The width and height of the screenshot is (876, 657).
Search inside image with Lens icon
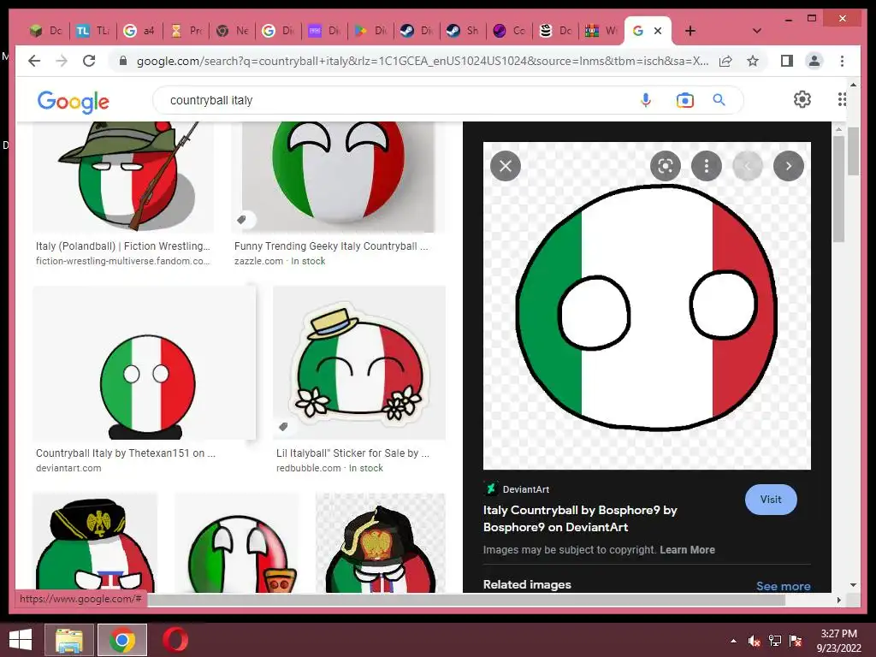(666, 166)
